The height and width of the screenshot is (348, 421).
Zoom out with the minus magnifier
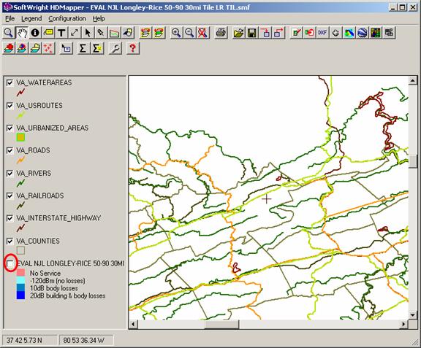(189, 33)
